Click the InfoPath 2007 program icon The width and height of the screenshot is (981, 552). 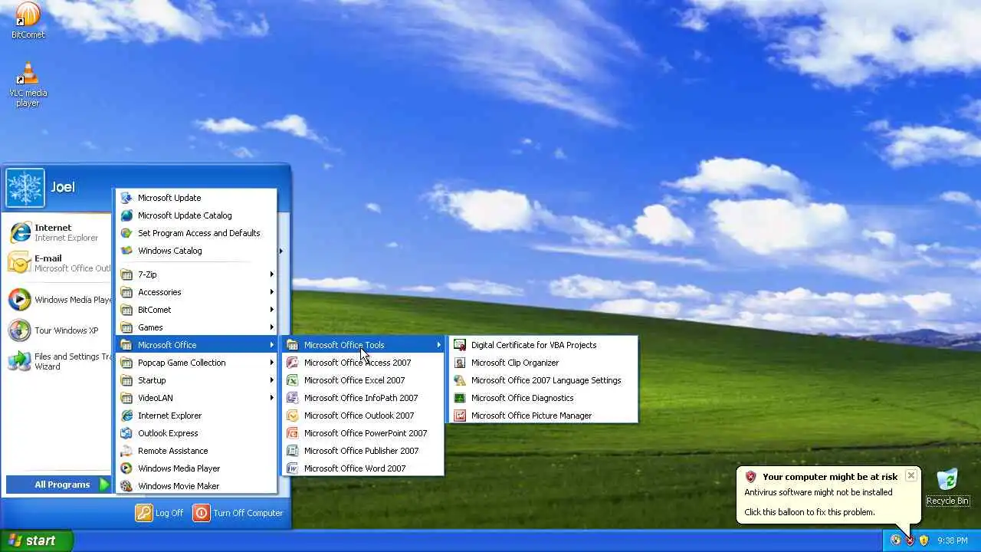coord(292,398)
